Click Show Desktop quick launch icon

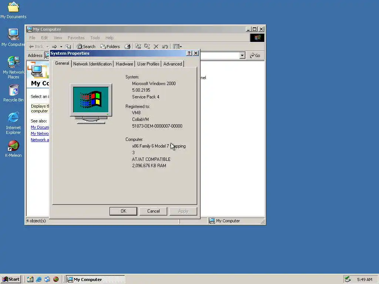coord(30,280)
